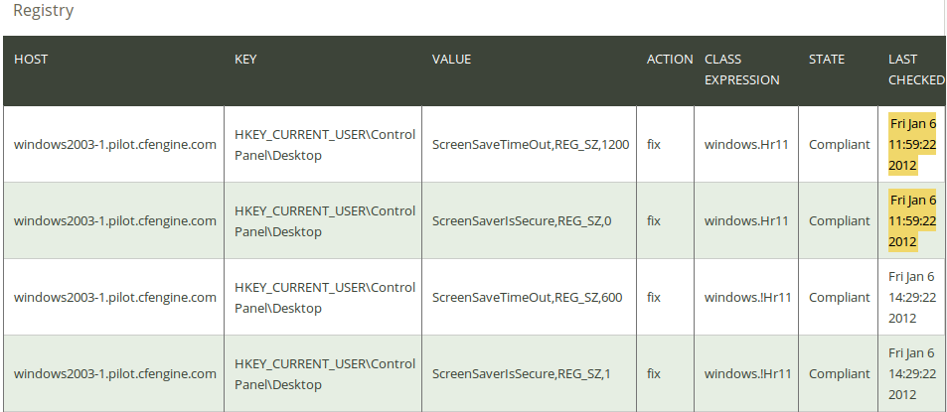Click ScreenSaveTimeOut,REG_SZ,600 value cell
The width and height of the screenshot is (947, 412).
528,298
